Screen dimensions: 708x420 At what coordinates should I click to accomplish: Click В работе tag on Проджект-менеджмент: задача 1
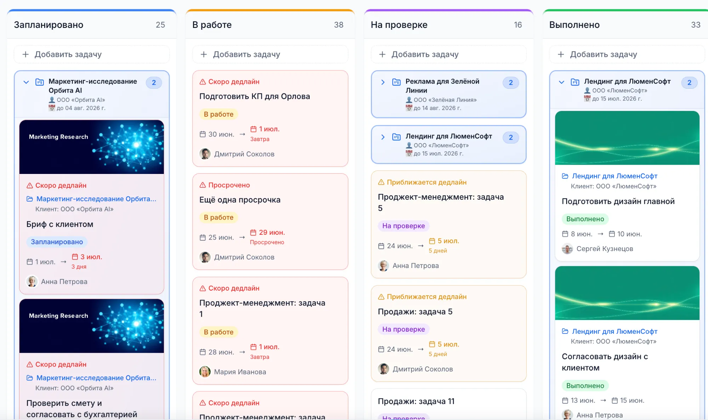coord(218,332)
